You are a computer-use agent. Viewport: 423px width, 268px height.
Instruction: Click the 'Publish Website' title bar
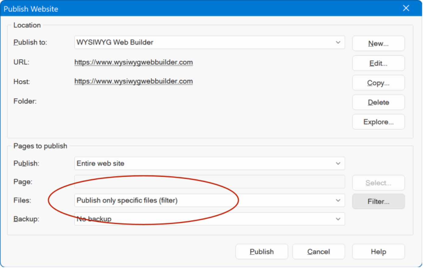(182, 9)
